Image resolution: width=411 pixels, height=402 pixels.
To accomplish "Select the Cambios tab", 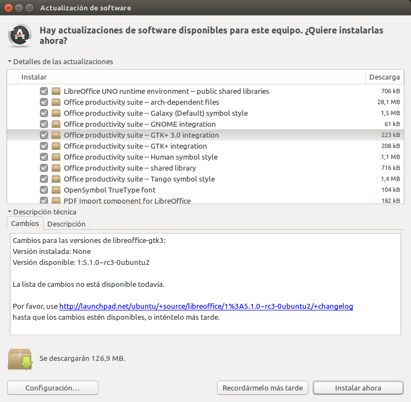I will pos(25,223).
